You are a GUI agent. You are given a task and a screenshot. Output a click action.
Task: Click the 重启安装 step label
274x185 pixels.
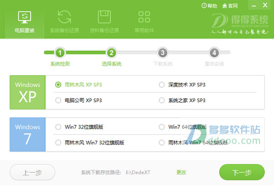214,64
